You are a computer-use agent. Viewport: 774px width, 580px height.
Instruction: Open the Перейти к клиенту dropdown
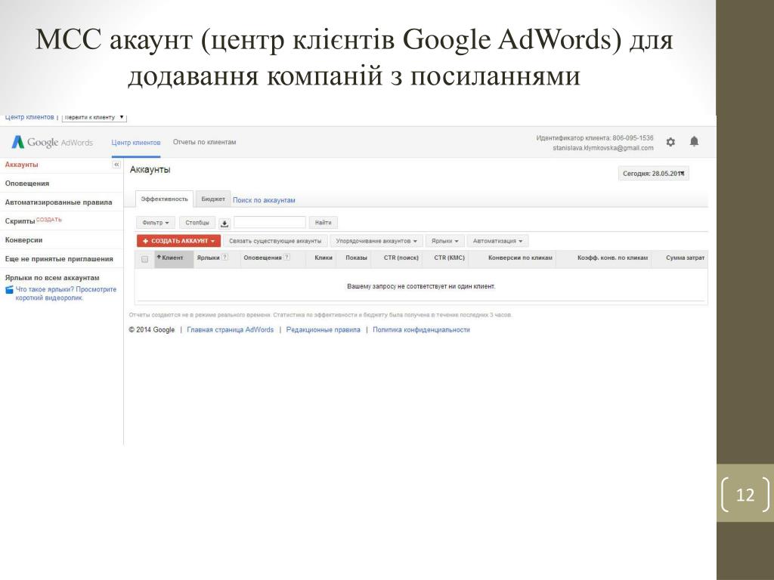pyautogui.click(x=94, y=117)
